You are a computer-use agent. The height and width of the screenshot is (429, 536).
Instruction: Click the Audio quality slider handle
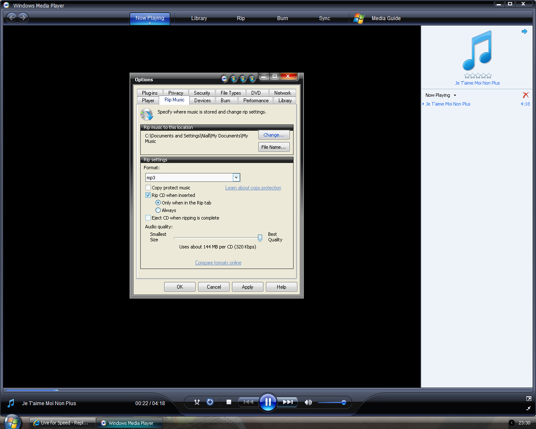click(x=260, y=238)
